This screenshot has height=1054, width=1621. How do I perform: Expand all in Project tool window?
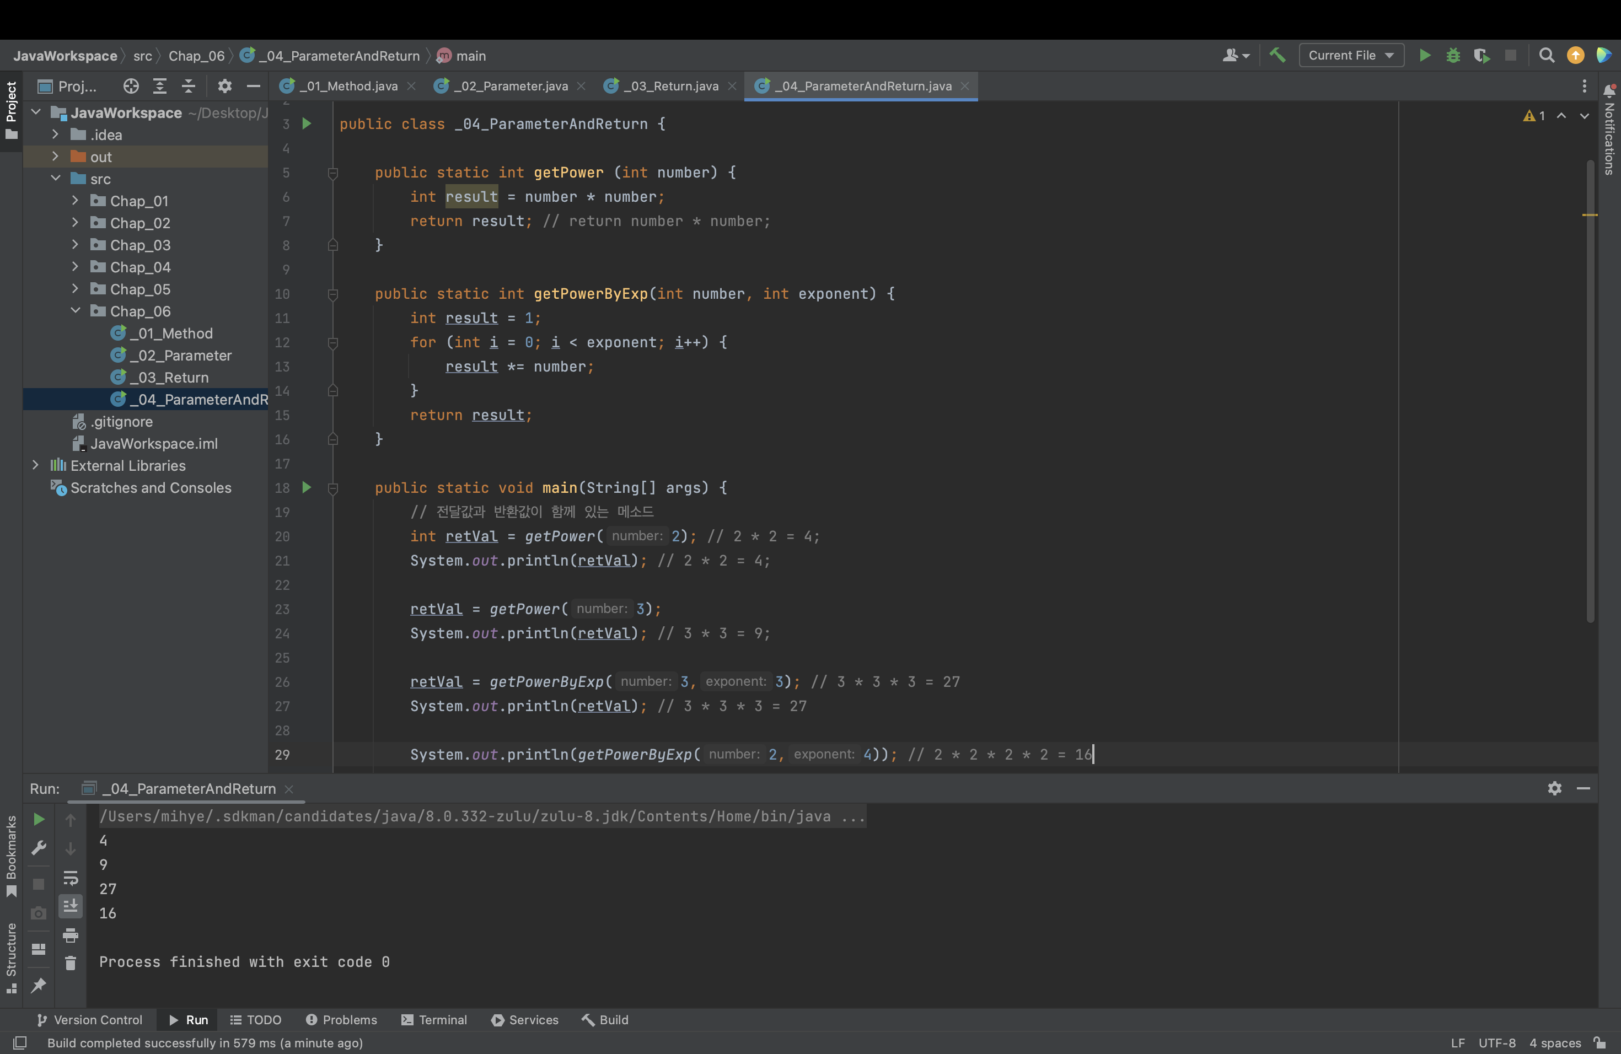point(160,86)
